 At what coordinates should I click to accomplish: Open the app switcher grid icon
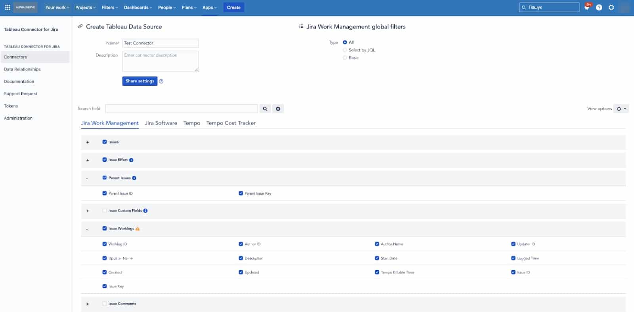8,8
